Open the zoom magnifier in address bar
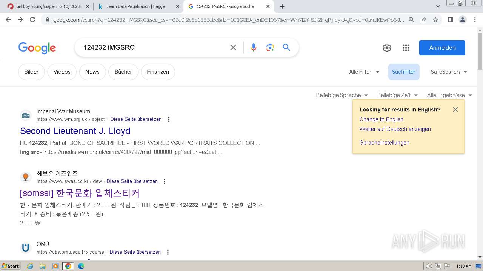 point(411,20)
